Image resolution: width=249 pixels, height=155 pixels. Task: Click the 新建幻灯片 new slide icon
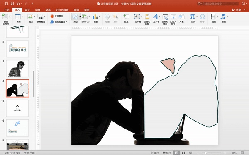(5, 17)
